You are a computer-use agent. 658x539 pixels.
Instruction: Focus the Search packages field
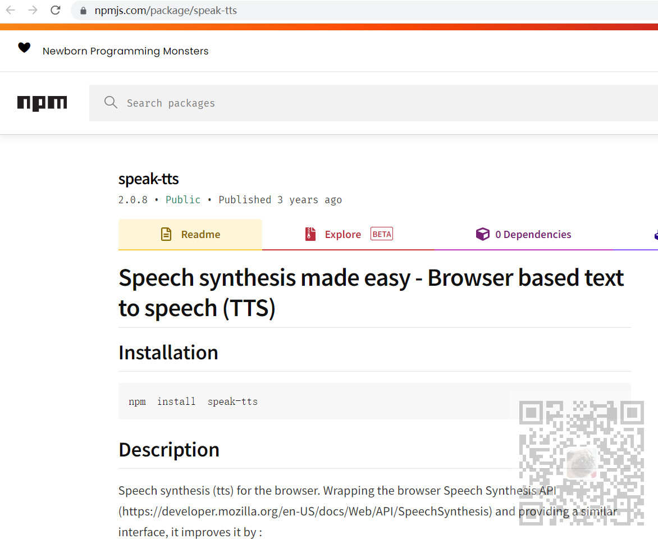(373, 103)
